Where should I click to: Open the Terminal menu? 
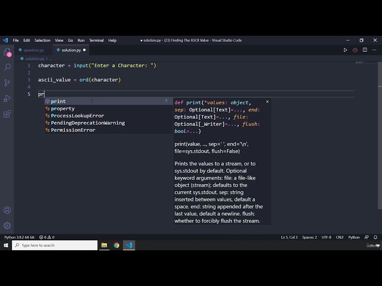click(96, 40)
